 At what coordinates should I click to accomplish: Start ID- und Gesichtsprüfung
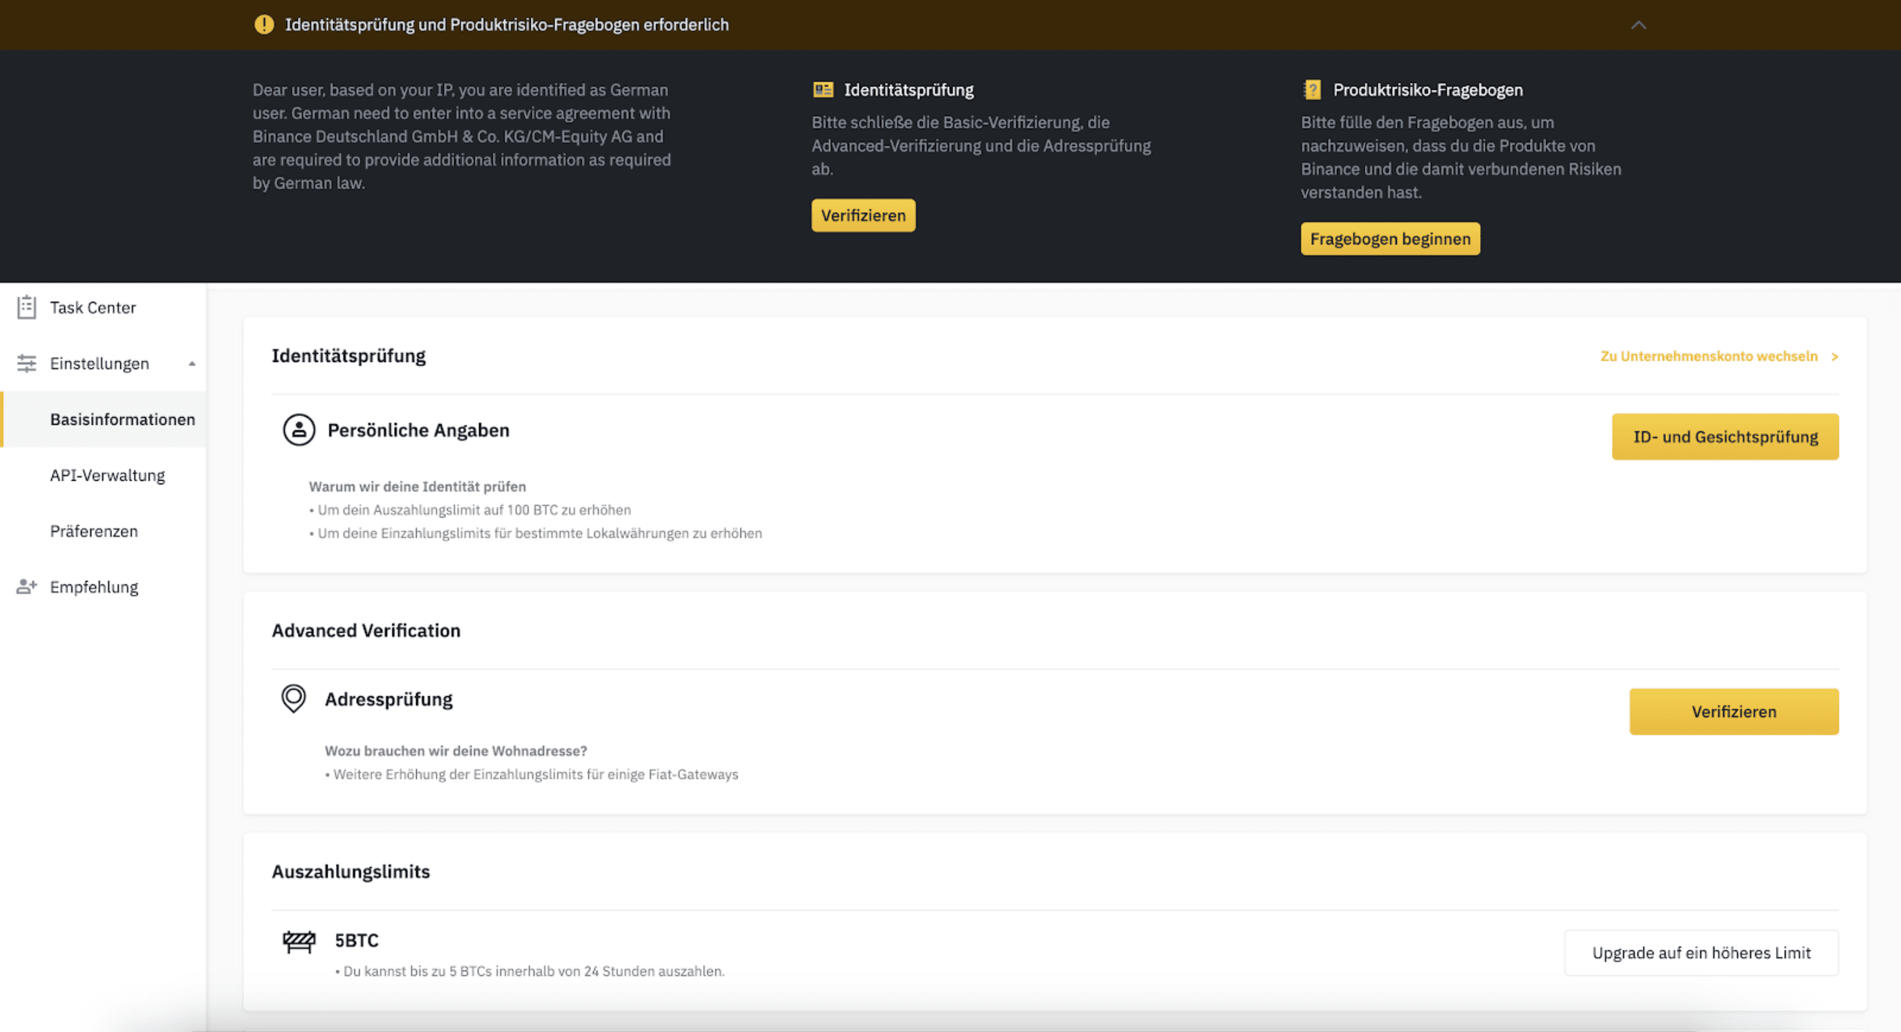1725,437
